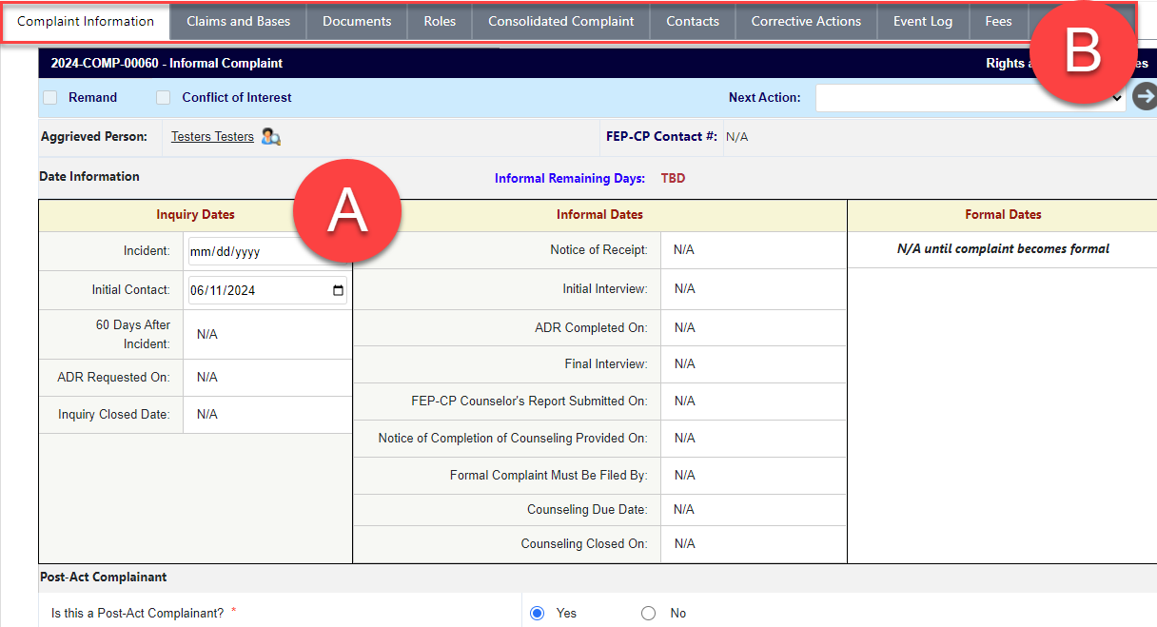The height and width of the screenshot is (627, 1157).
Task: Open the Roles tab
Action: tap(440, 21)
